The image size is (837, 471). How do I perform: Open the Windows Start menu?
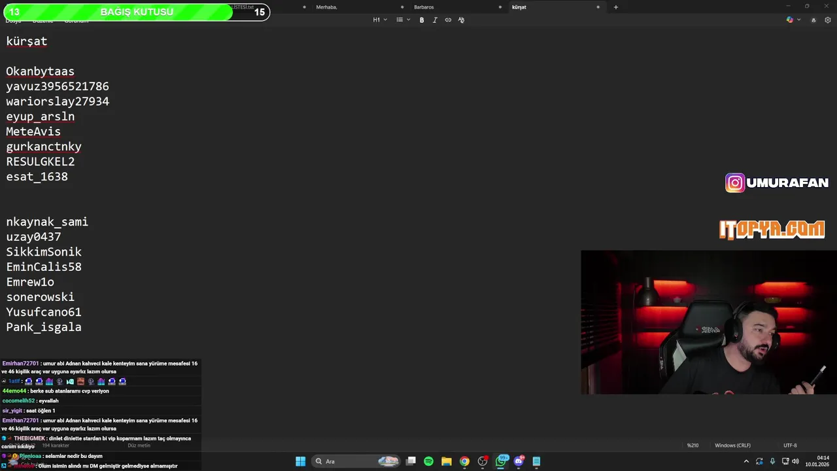click(x=300, y=461)
